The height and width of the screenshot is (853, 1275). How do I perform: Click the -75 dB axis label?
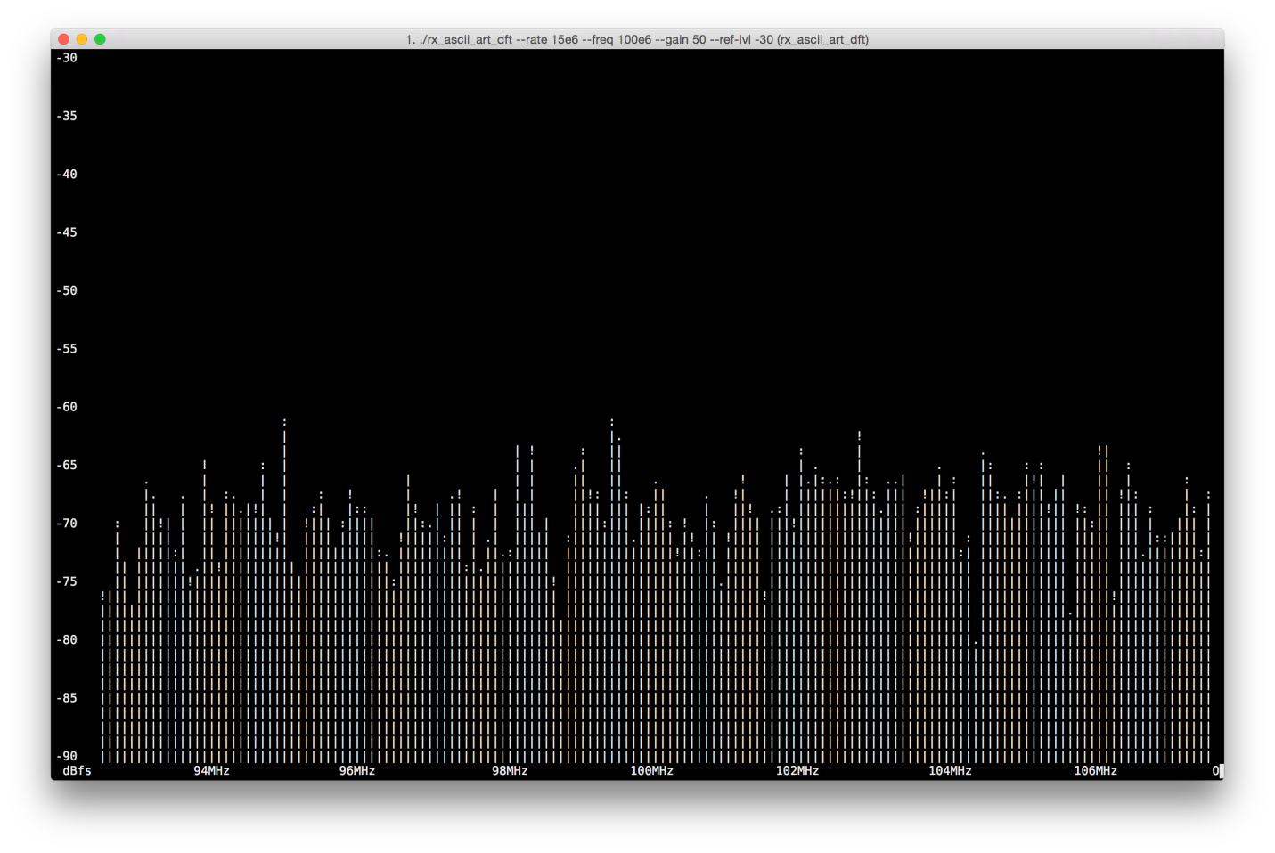[x=67, y=581]
